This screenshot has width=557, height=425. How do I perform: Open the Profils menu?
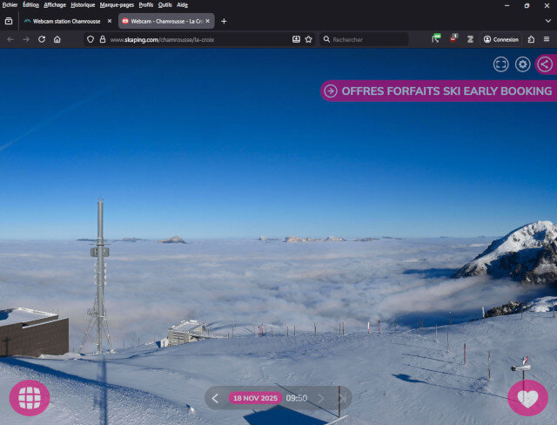pyautogui.click(x=146, y=5)
